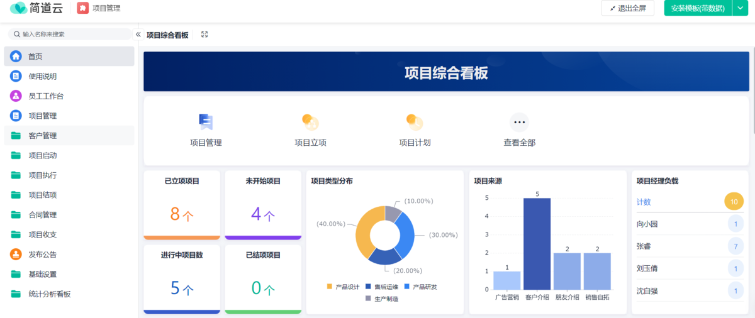Click the 已立项项目 card showing 8个

(182, 205)
